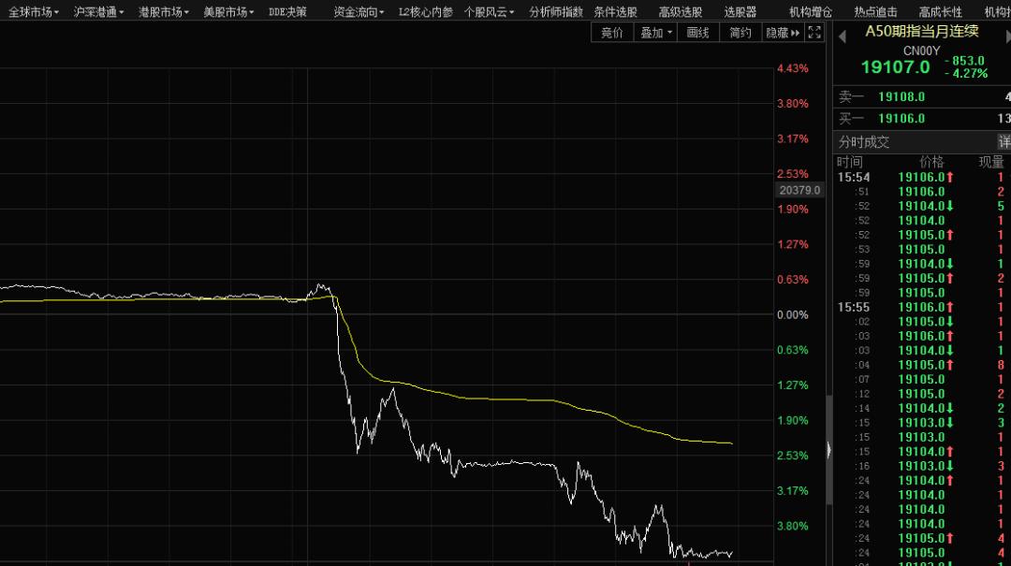Image resolution: width=1011 pixels, height=566 pixels.
Task: Select the :07 trade row 19105.0
Action: 922,379
